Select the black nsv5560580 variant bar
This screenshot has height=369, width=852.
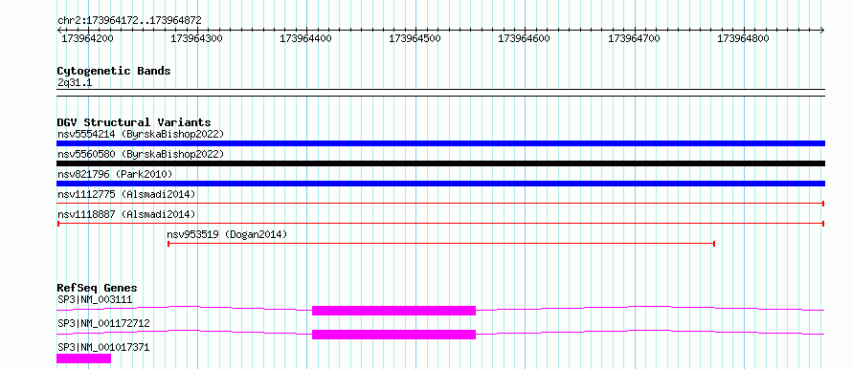(440, 163)
